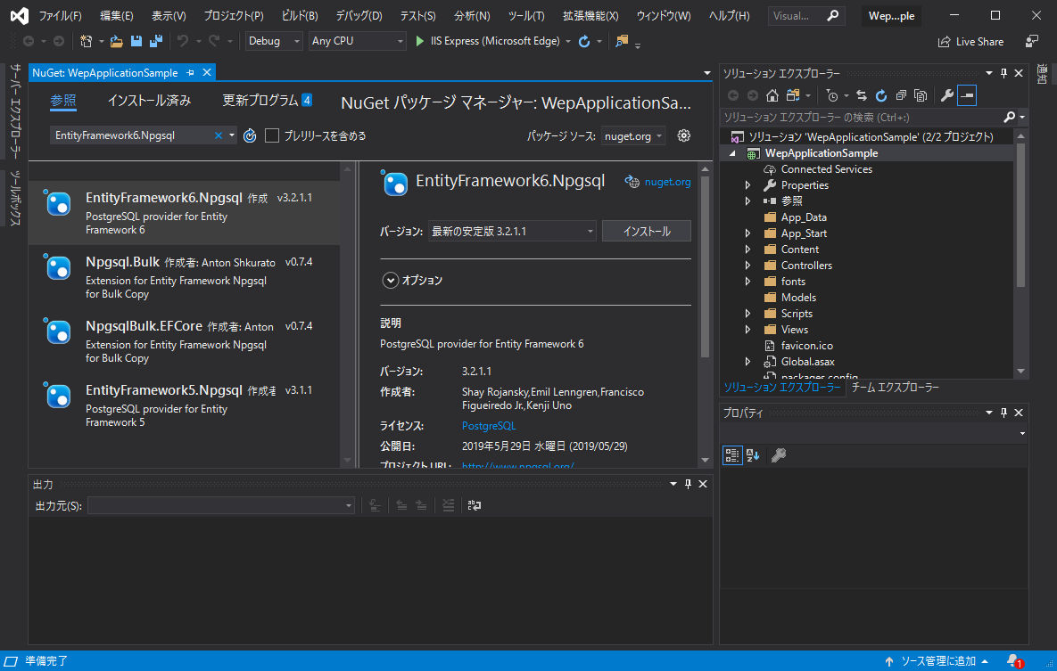This screenshot has width=1057, height=671.
Task: Click the Home icon in Solution Explorer
Action: coord(772,95)
